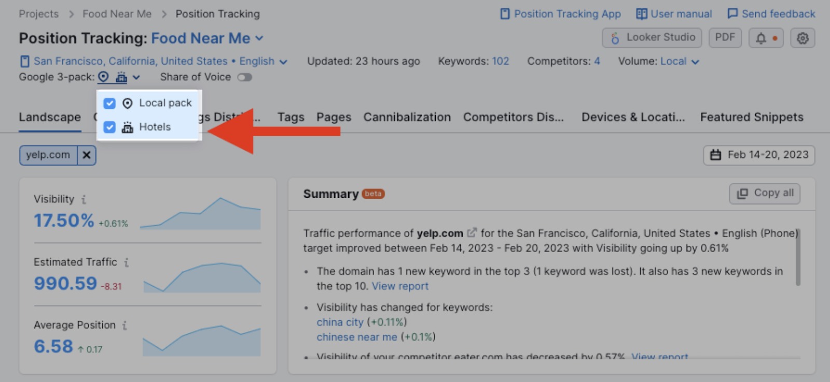Open the Cannibalization tab

point(407,117)
